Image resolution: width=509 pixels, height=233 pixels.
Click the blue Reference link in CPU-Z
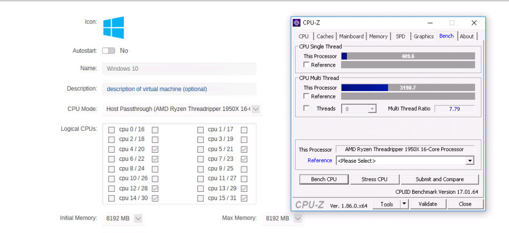tap(320, 160)
